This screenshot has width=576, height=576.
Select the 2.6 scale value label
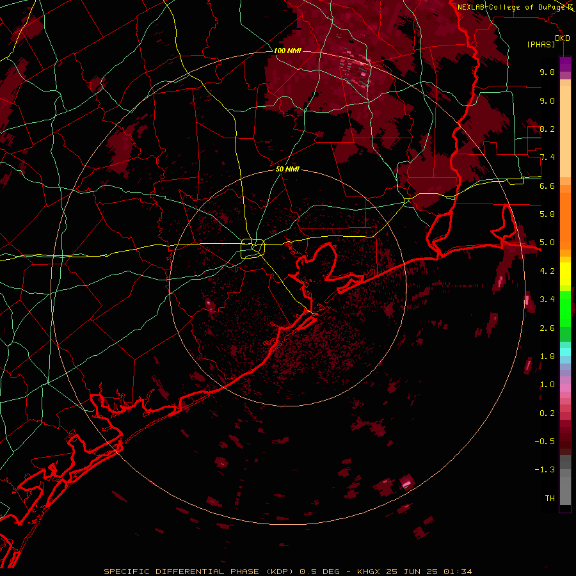pos(547,328)
